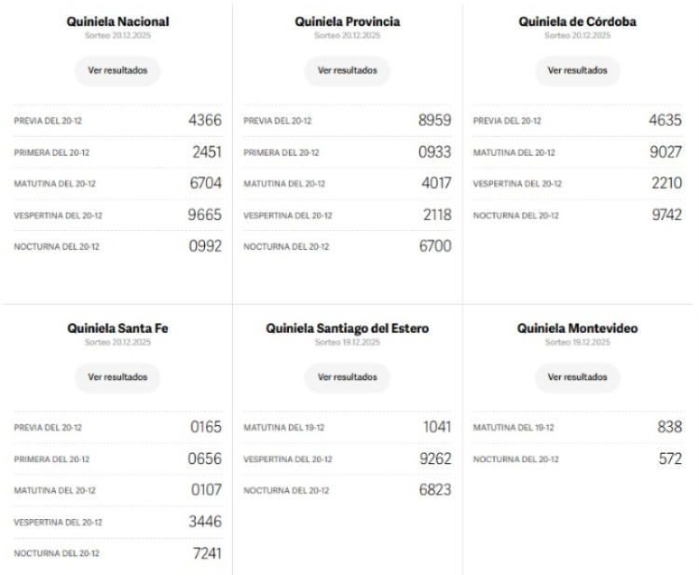Screen dimensions: 699x575
Task: Select the Quiniela Santiago del Estero heading
Action: click(348, 328)
